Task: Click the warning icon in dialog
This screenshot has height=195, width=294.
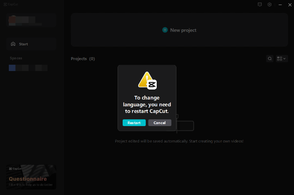Action: [147, 80]
